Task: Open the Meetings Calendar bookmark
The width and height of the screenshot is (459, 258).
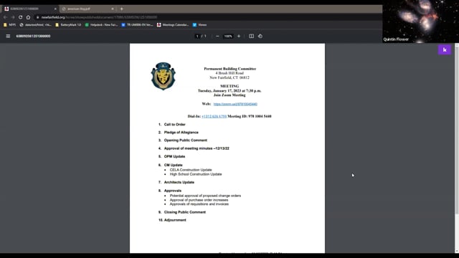Action: tap(173, 25)
